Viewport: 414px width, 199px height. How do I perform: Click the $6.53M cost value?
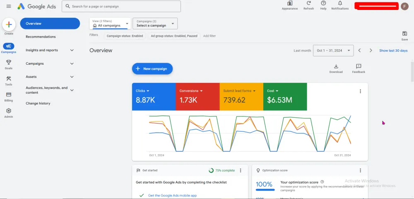coord(279,100)
